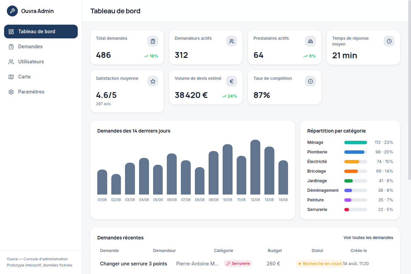
Task: Click the trend arrow next to 9%
Action: [x=305, y=56]
